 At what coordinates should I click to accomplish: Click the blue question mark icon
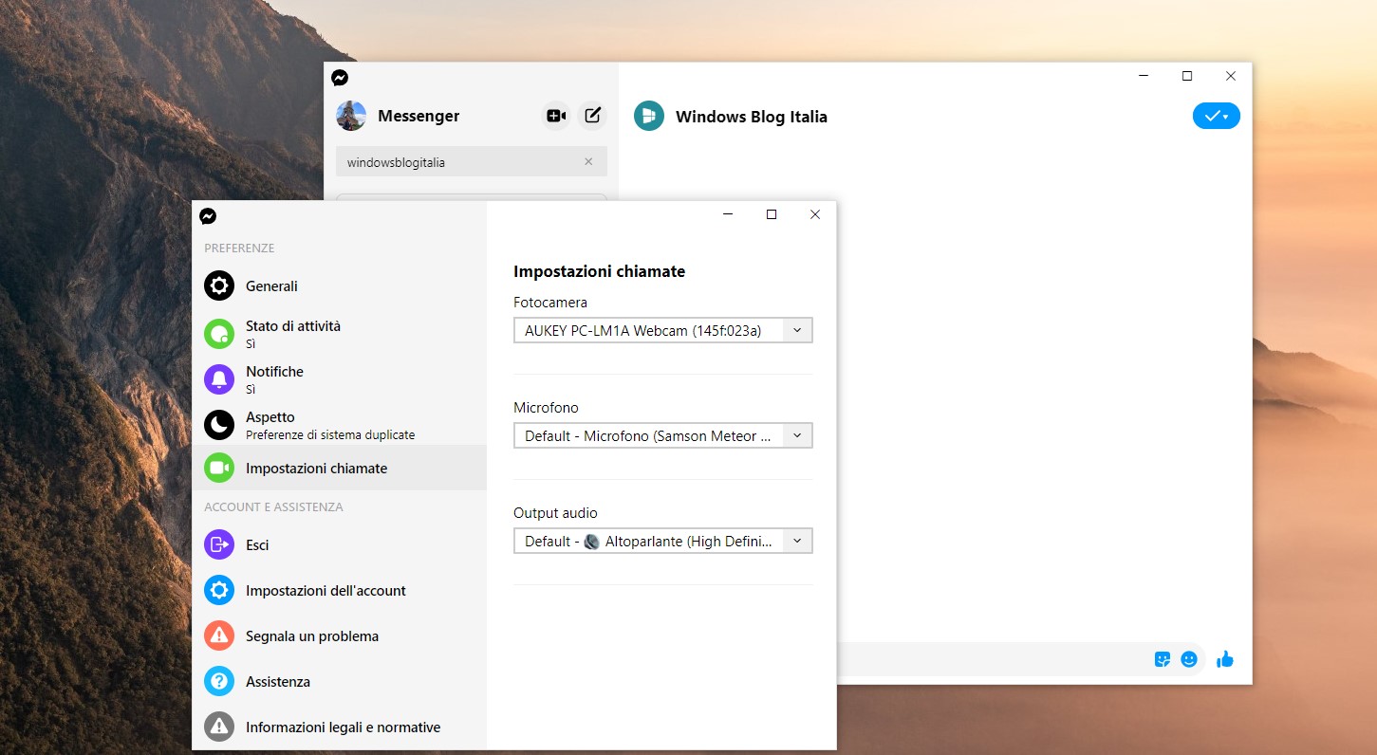click(x=219, y=681)
